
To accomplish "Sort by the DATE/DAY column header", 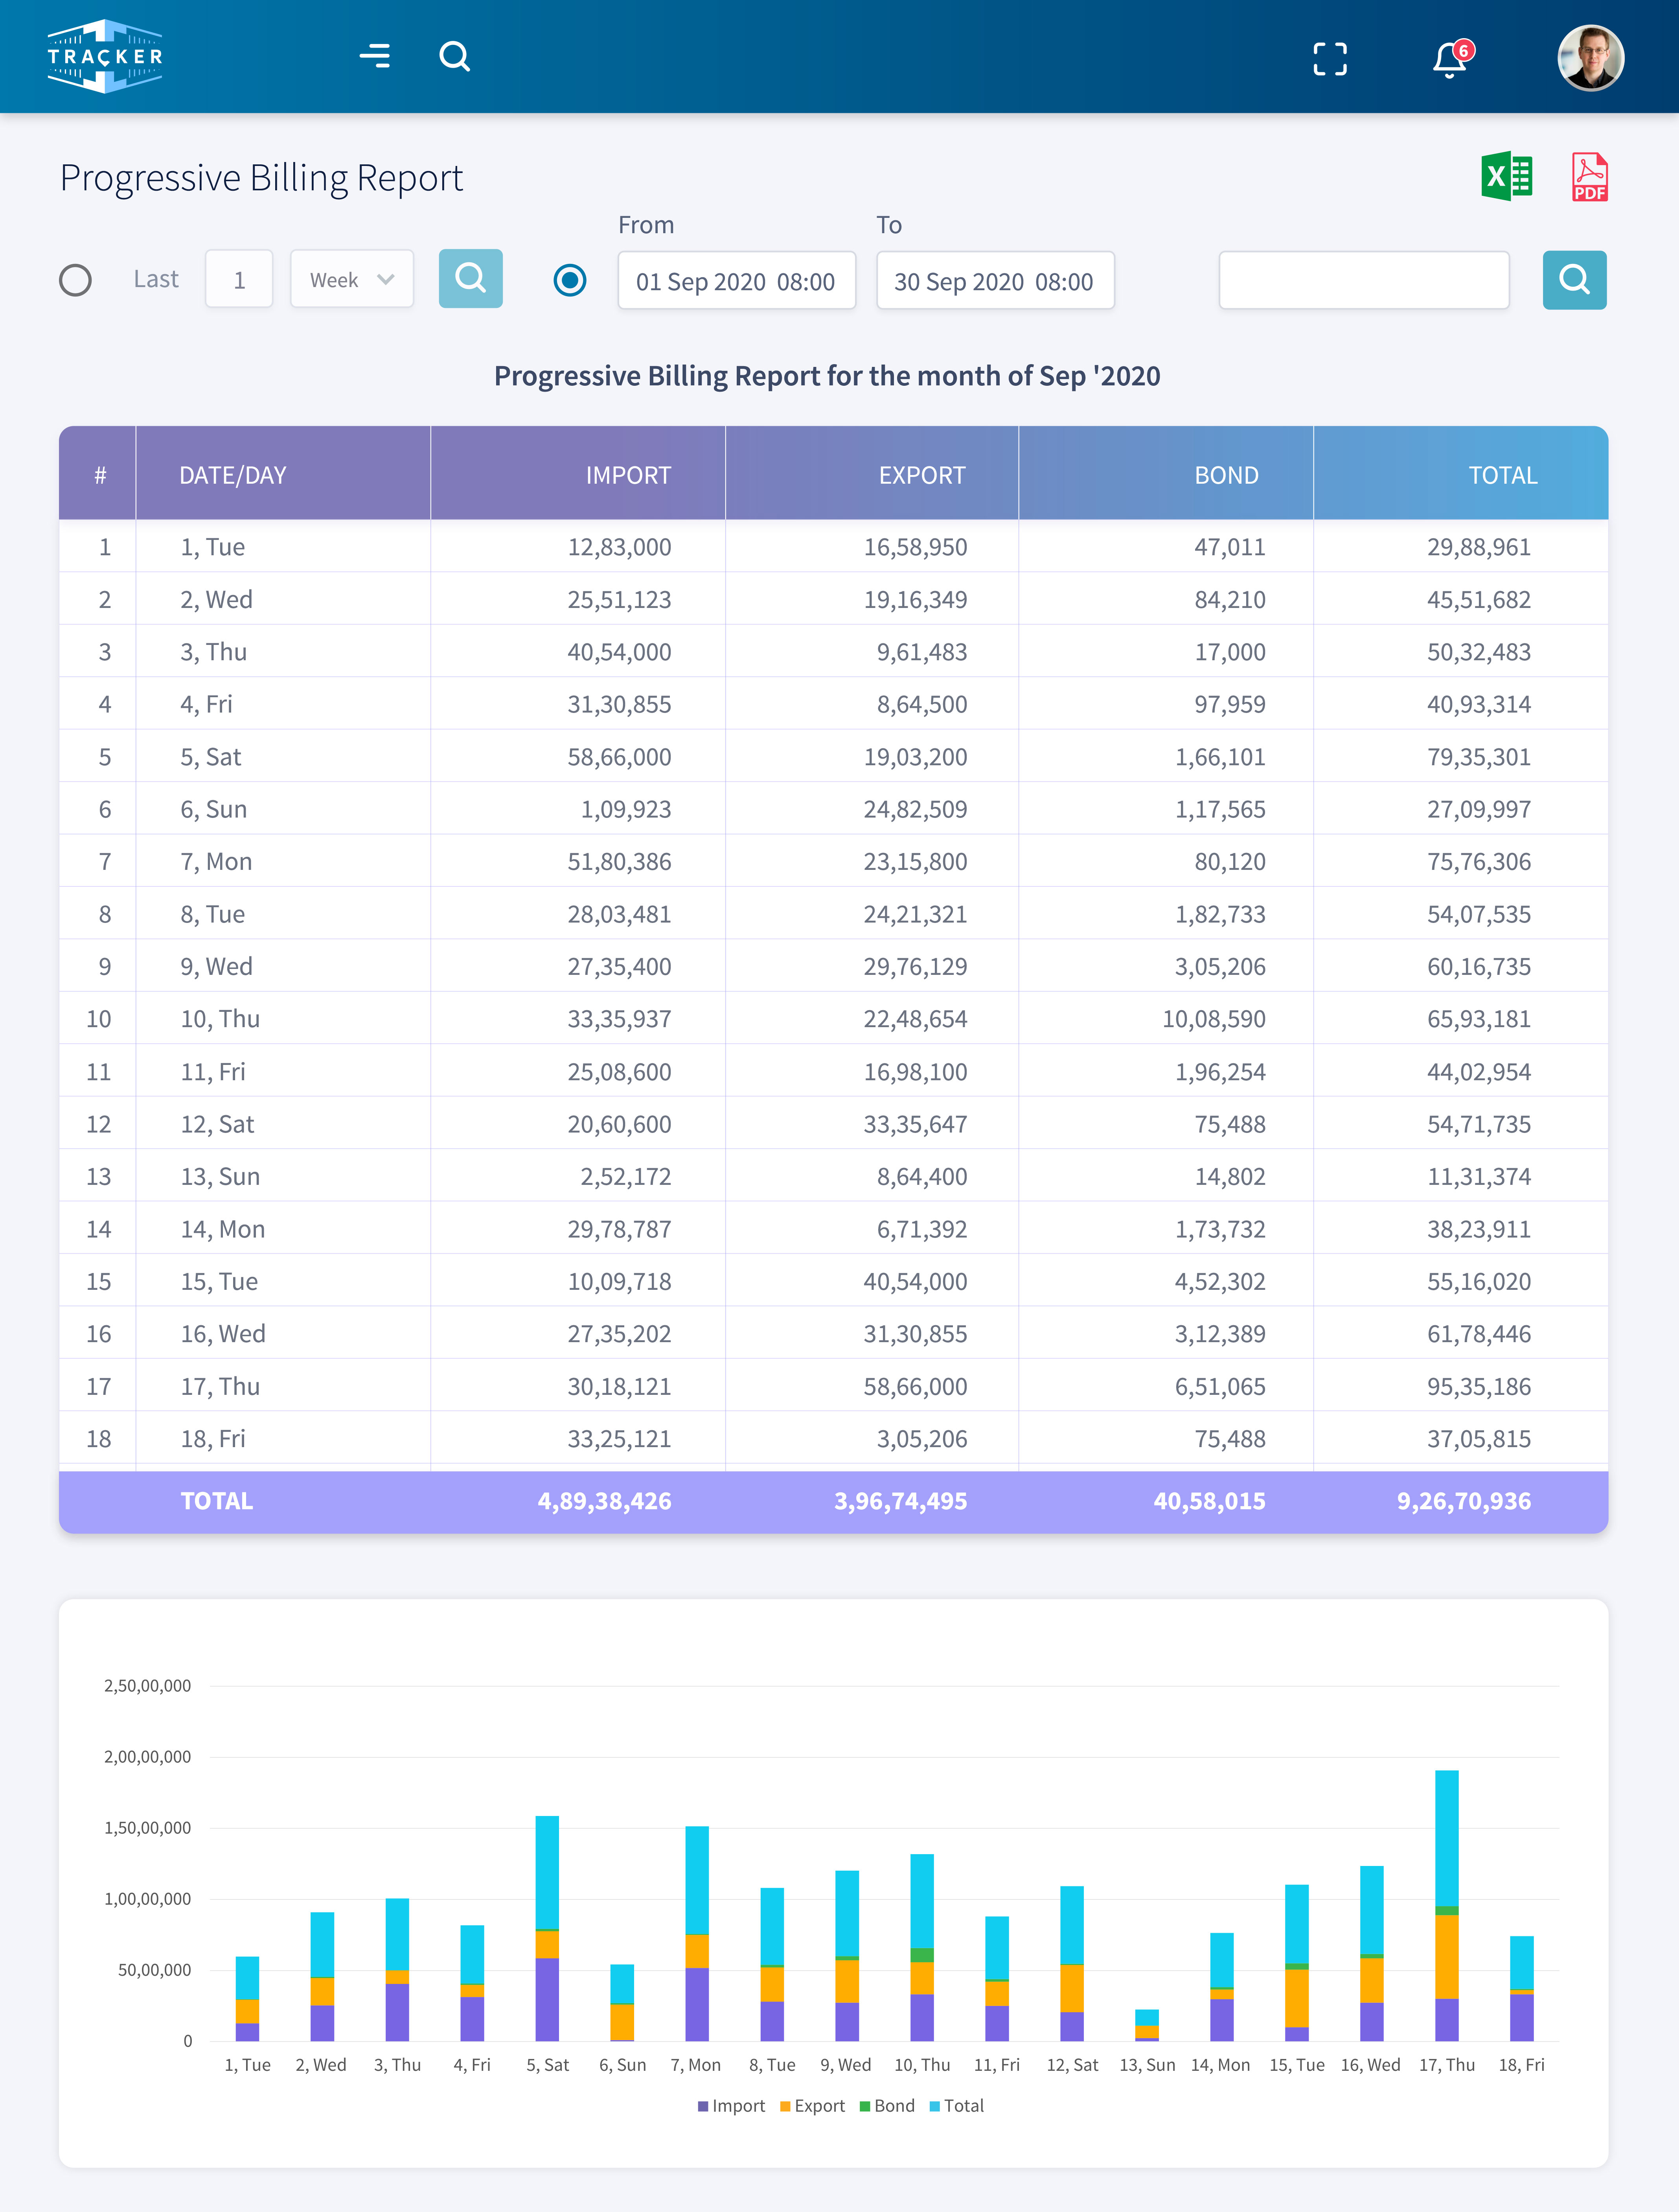I will [233, 475].
